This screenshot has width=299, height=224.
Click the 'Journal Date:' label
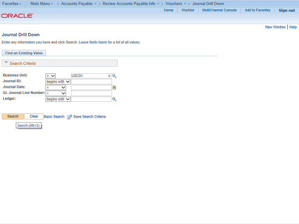(14, 87)
